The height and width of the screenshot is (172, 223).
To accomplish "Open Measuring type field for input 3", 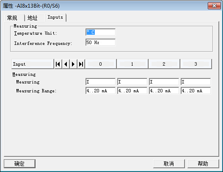I will pos(195,82).
